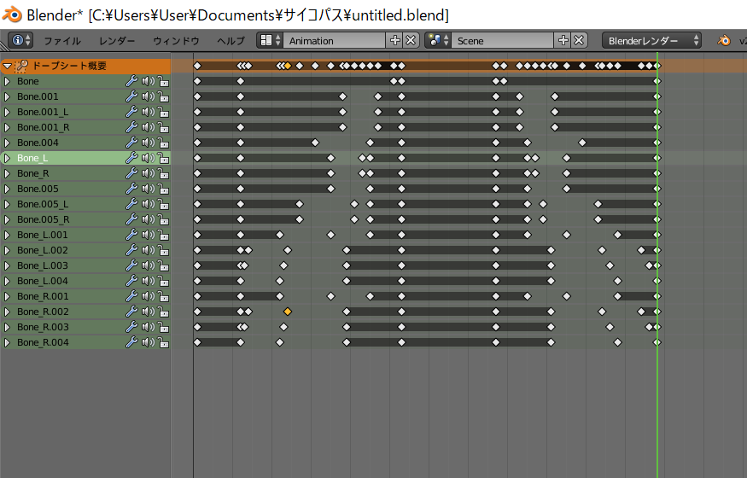Click the wrench icon on the Bone_L row

(x=131, y=158)
